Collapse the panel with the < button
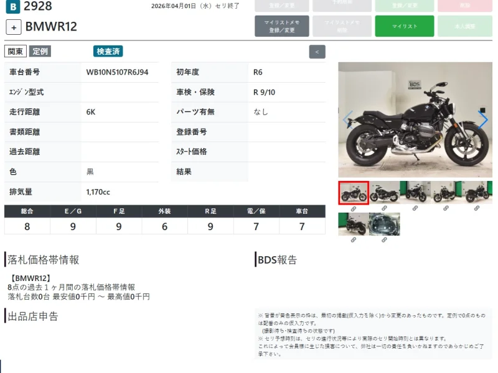 [x=317, y=52]
